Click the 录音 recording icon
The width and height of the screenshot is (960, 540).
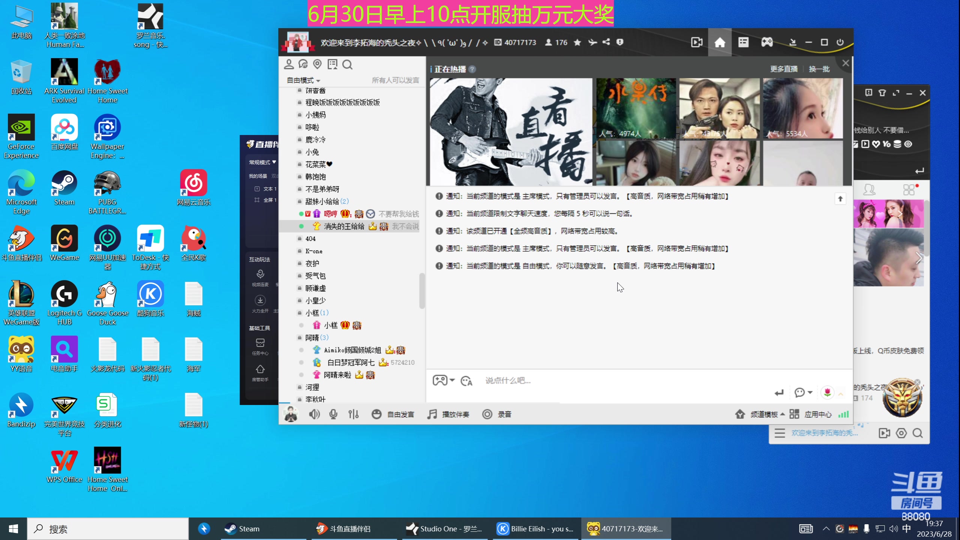click(487, 414)
